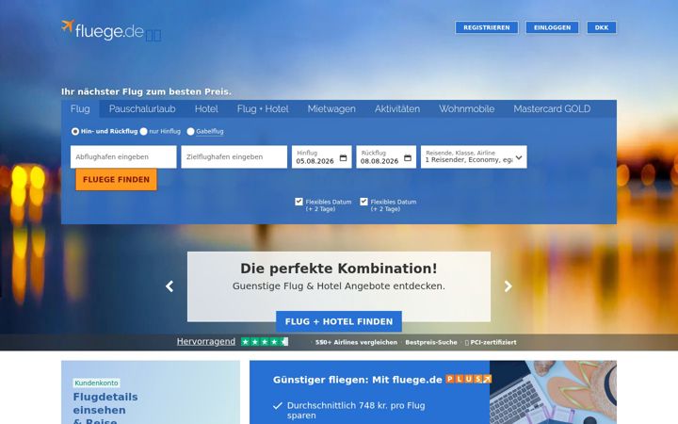Expand Reisende, Klasse, Airline dropdown
This screenshot has width=678, height=424.
(x=474, y=156)
